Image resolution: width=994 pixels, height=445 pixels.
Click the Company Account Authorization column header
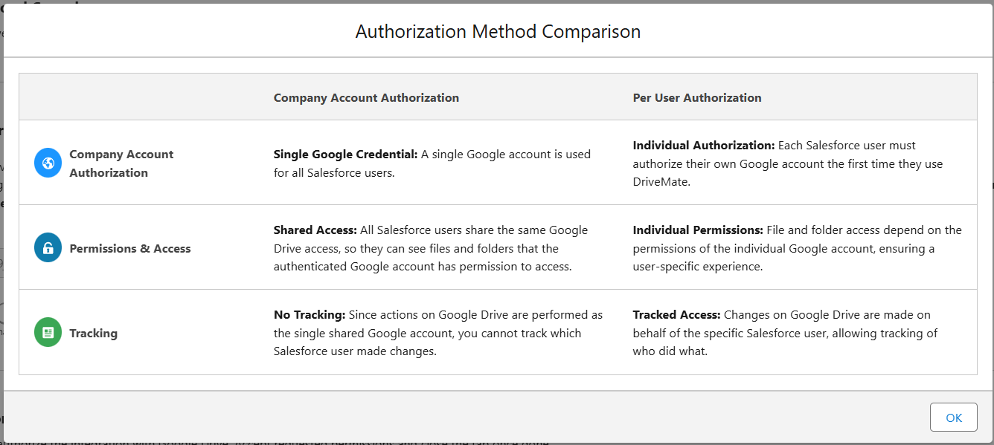pos(366,97)
